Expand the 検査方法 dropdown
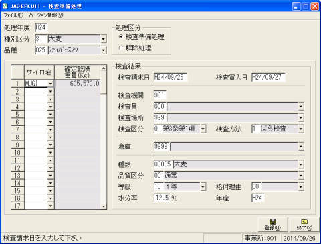 click(301, 129)
